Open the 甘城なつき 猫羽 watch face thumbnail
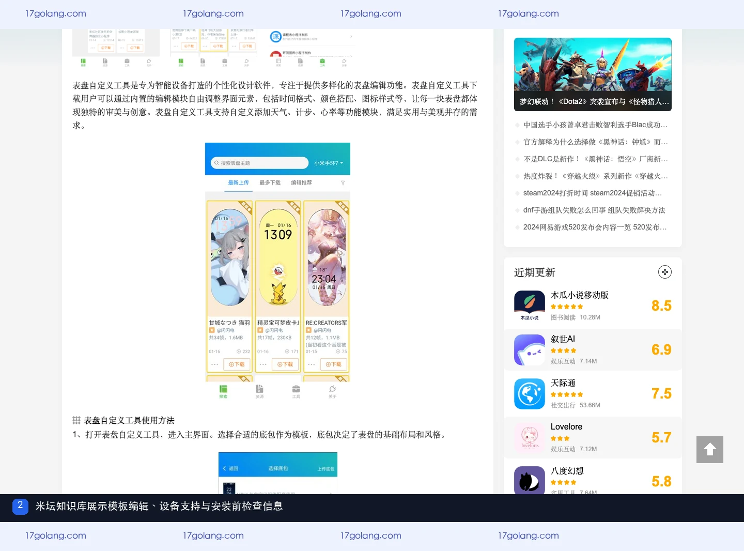744x551 pixels. (229, 257)
